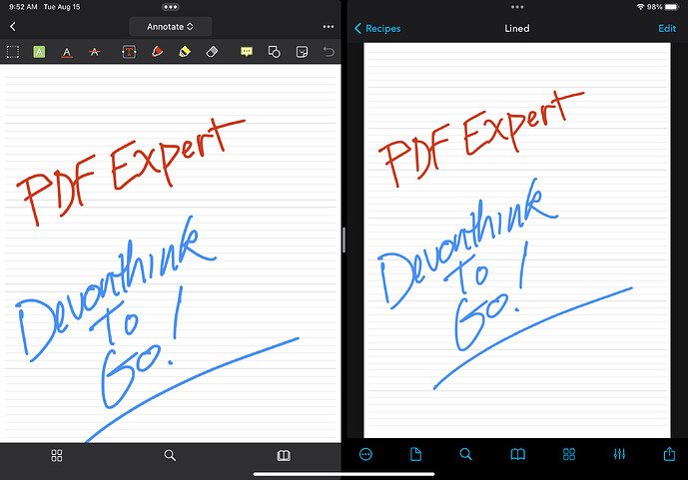Open the PDF Expert multitasking dots
Viewport: 688px width, 480px height.
coord(170,7)
